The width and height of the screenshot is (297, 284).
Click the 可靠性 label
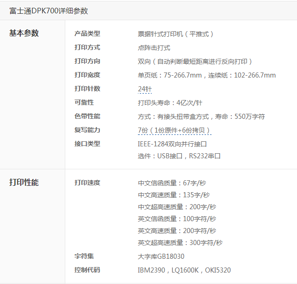coord(84,102)
